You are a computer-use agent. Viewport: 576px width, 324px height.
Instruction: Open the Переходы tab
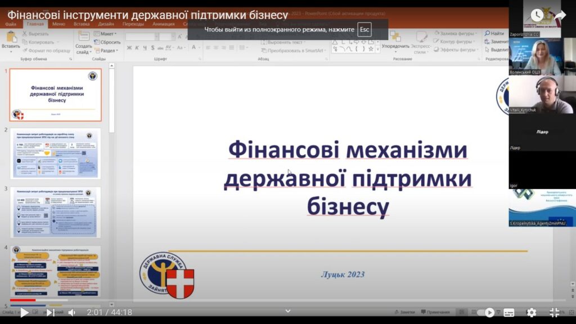click(133, 24)
